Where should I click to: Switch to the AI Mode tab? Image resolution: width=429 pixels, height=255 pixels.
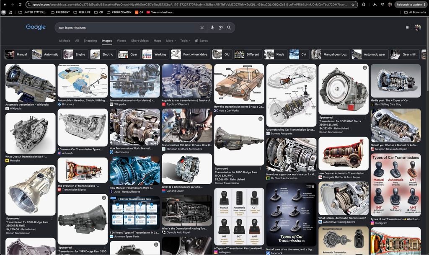click(65, 41)
